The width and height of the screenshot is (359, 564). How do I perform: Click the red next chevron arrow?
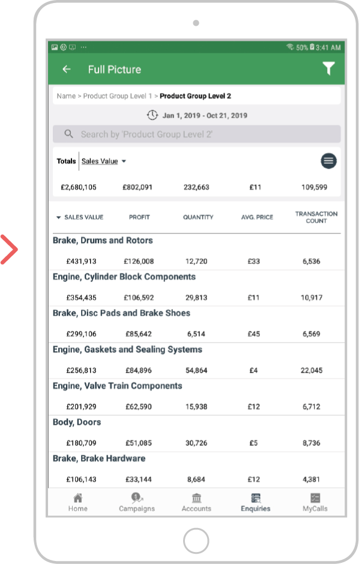pos(10,250)
